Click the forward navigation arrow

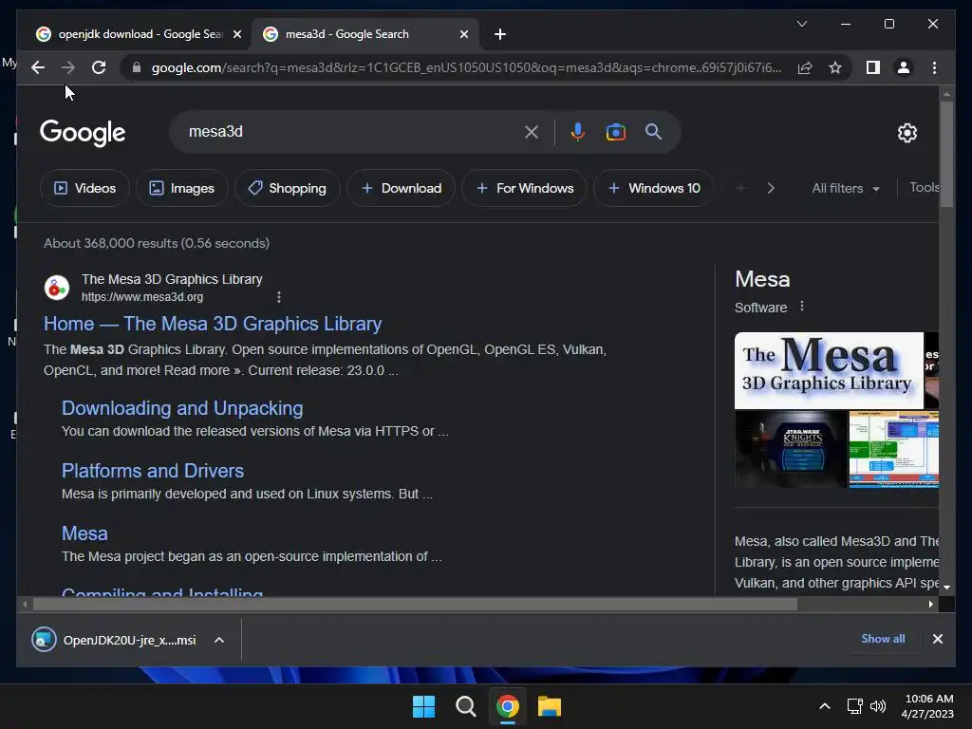pyautogui.click(x=68, y=67)
